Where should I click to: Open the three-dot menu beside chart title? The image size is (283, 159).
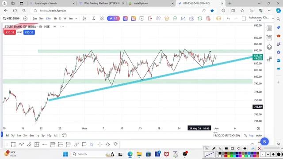pos(62,26)
